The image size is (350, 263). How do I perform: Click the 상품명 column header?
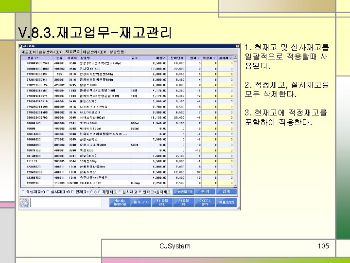pyautogui.click(x=105, y=58)
